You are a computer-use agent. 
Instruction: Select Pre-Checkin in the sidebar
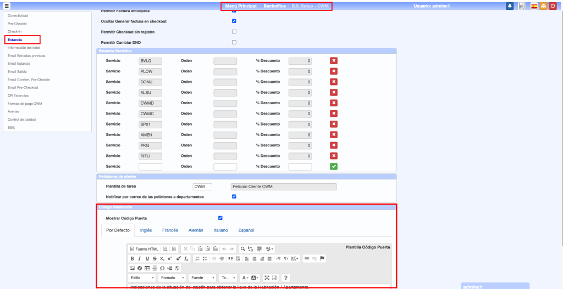coord(17,24)
